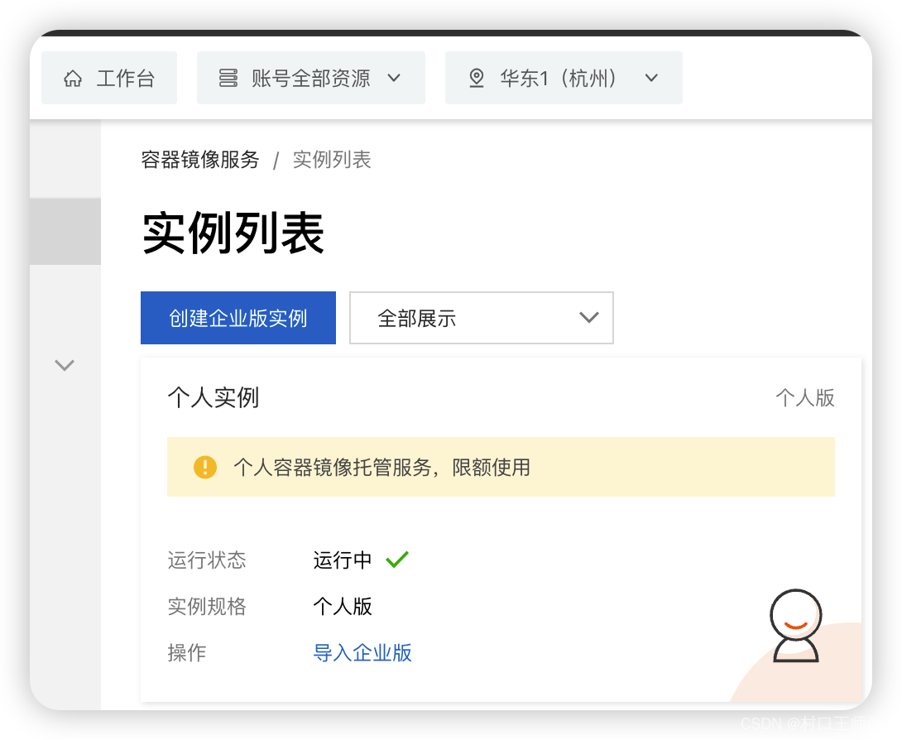The width and height of the screenshot is (902, 740).
Task: Click the chevron arrow of 华东1（杭州）
Action: tap(651, 78)
